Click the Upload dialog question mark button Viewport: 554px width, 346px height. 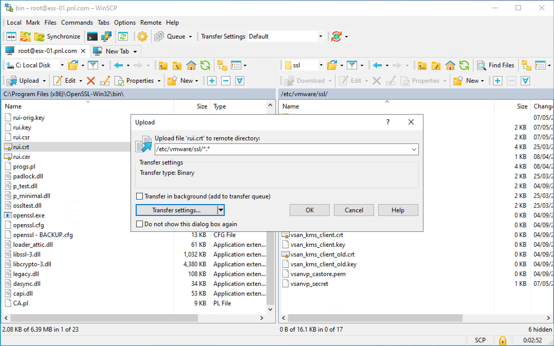(388, 122)
